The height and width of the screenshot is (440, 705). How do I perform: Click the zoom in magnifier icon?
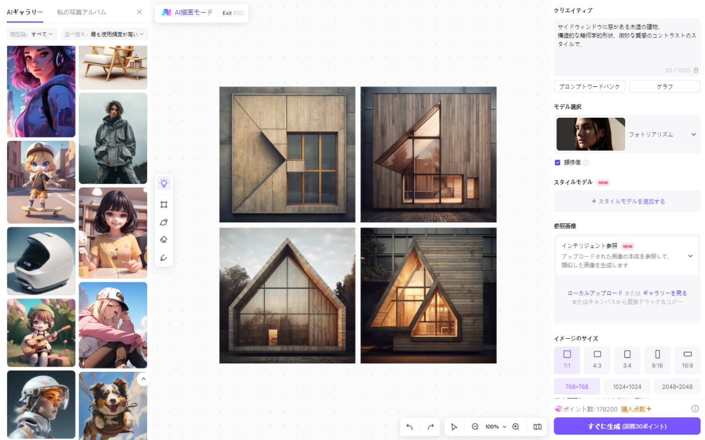(516, 427)
